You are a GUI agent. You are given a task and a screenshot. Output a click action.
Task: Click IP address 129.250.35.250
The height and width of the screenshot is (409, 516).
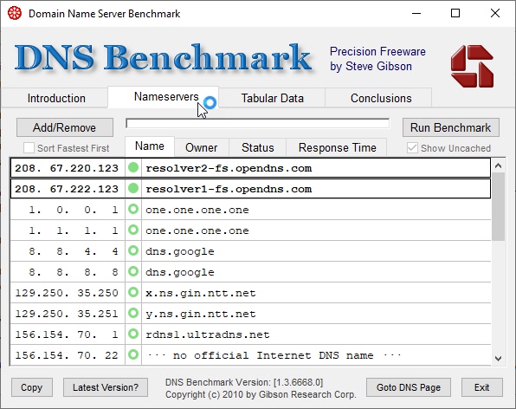click(x=67, y=292)
